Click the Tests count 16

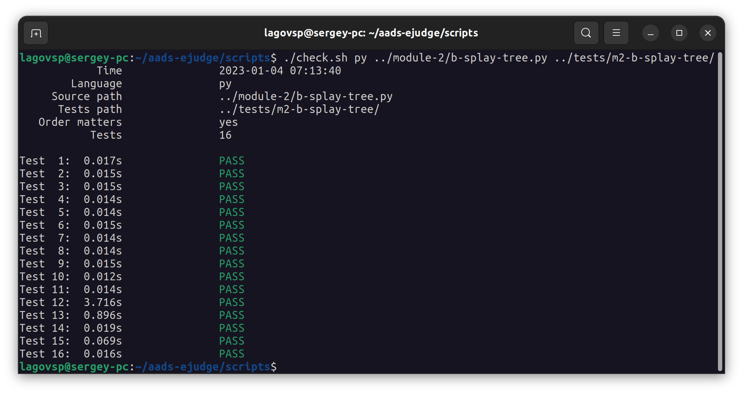tap(225, 135)
